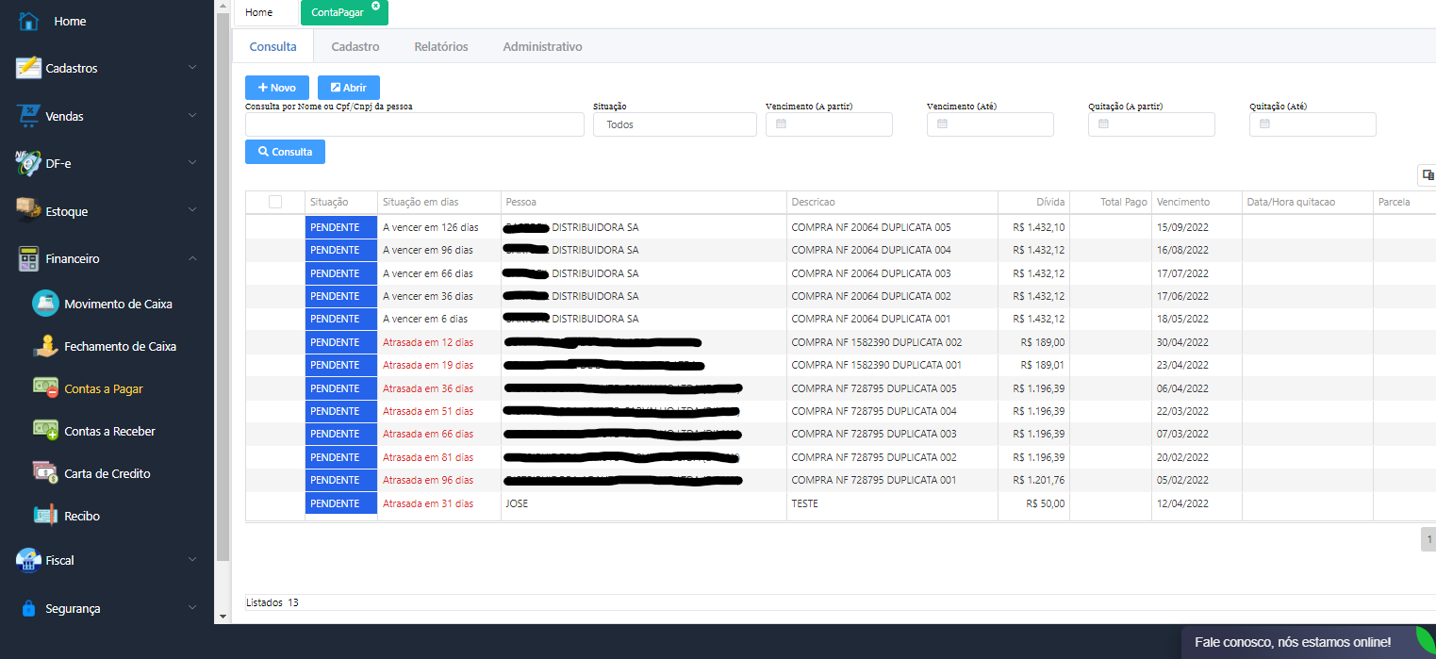Switch to the Administrativo tab
The image size is (1436, 659).
[x=542, y=46]
